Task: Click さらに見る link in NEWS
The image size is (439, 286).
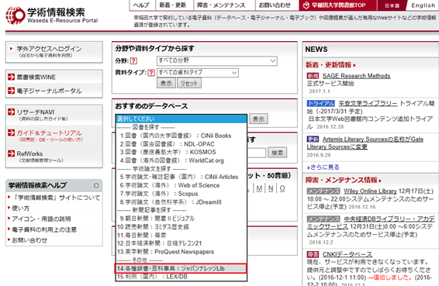Action: (x=323, y=167)
